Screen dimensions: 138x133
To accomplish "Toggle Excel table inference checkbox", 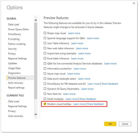I will (x=45, y=58).
